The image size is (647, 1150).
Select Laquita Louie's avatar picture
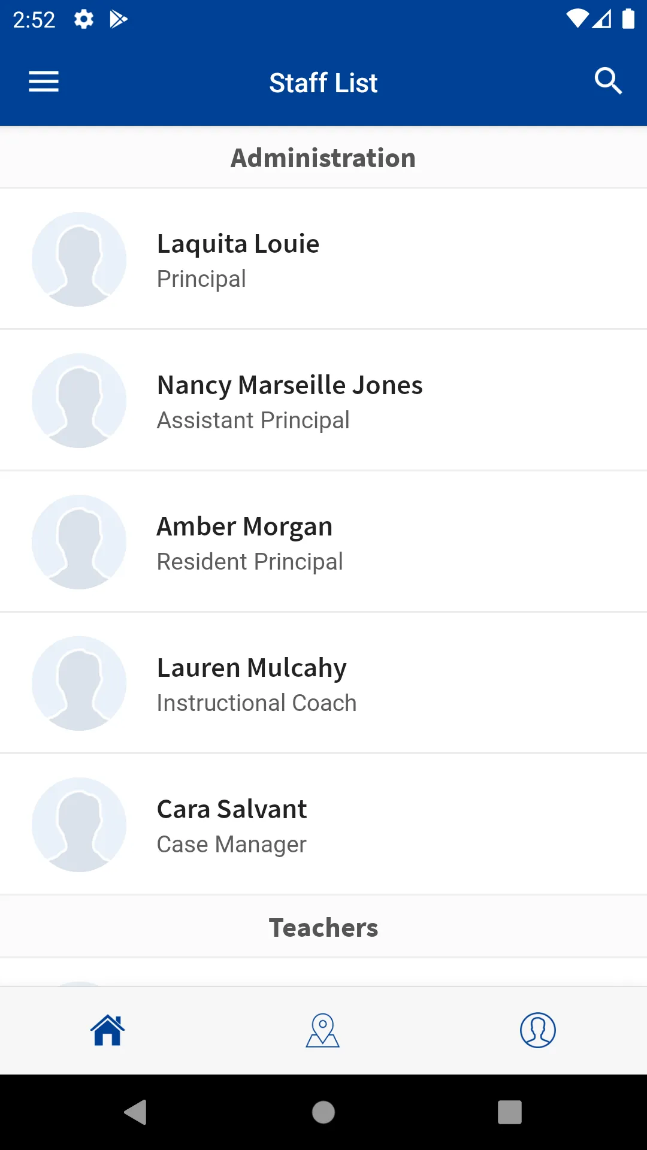(79, 259)
